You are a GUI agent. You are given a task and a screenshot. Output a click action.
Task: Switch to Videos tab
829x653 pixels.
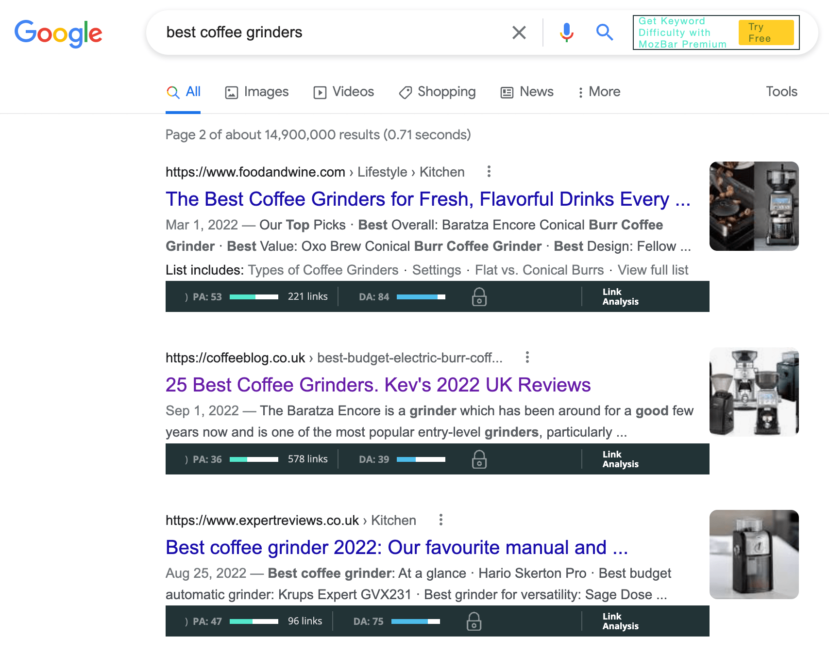344,92
